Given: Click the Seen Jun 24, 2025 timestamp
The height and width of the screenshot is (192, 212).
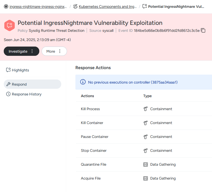Looking at the screenshot, I should pyautogui.click(x=37, y=40).
